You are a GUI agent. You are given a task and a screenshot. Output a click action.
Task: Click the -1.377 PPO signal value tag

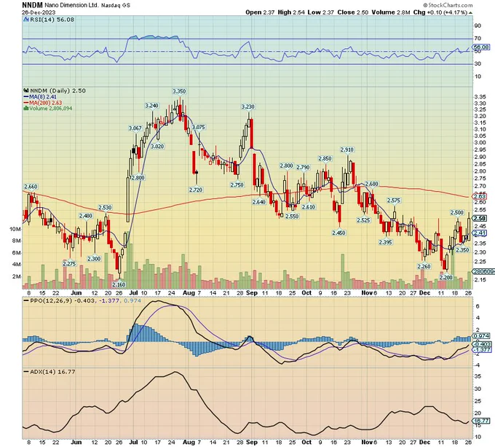click(x=483, y=349)
